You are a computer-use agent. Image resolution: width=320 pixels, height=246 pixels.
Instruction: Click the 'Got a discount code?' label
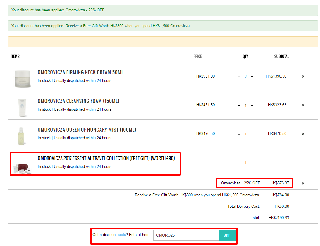pos(121,235)
